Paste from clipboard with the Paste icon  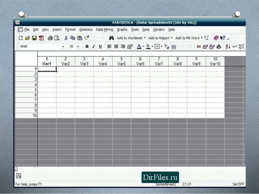(x=80, y=38)
